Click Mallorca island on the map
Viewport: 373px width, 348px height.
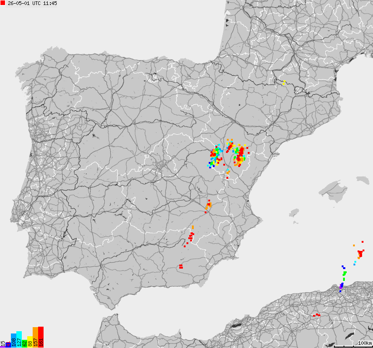pos(333,191)
